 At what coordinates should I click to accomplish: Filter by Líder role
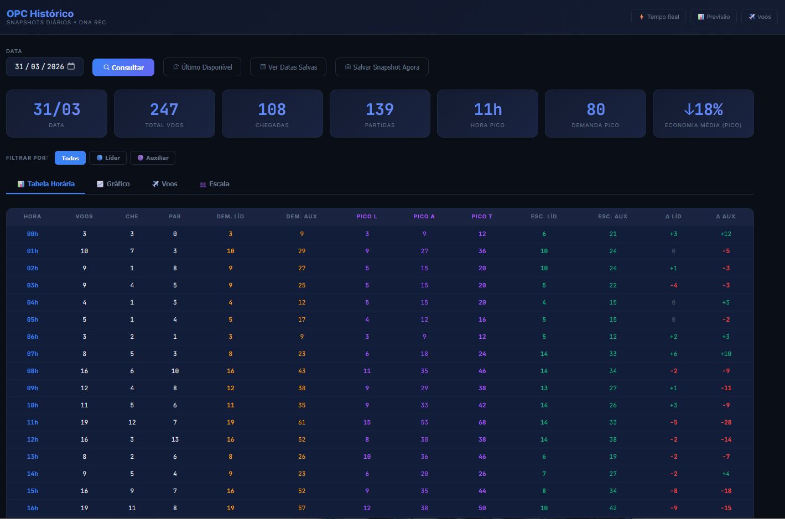108,158
